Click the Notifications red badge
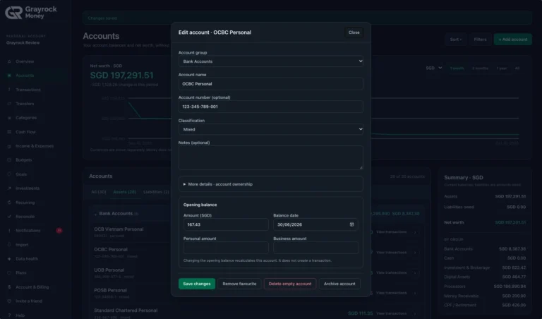The width and height of the screenshot is (542, 319). [59, 231]
